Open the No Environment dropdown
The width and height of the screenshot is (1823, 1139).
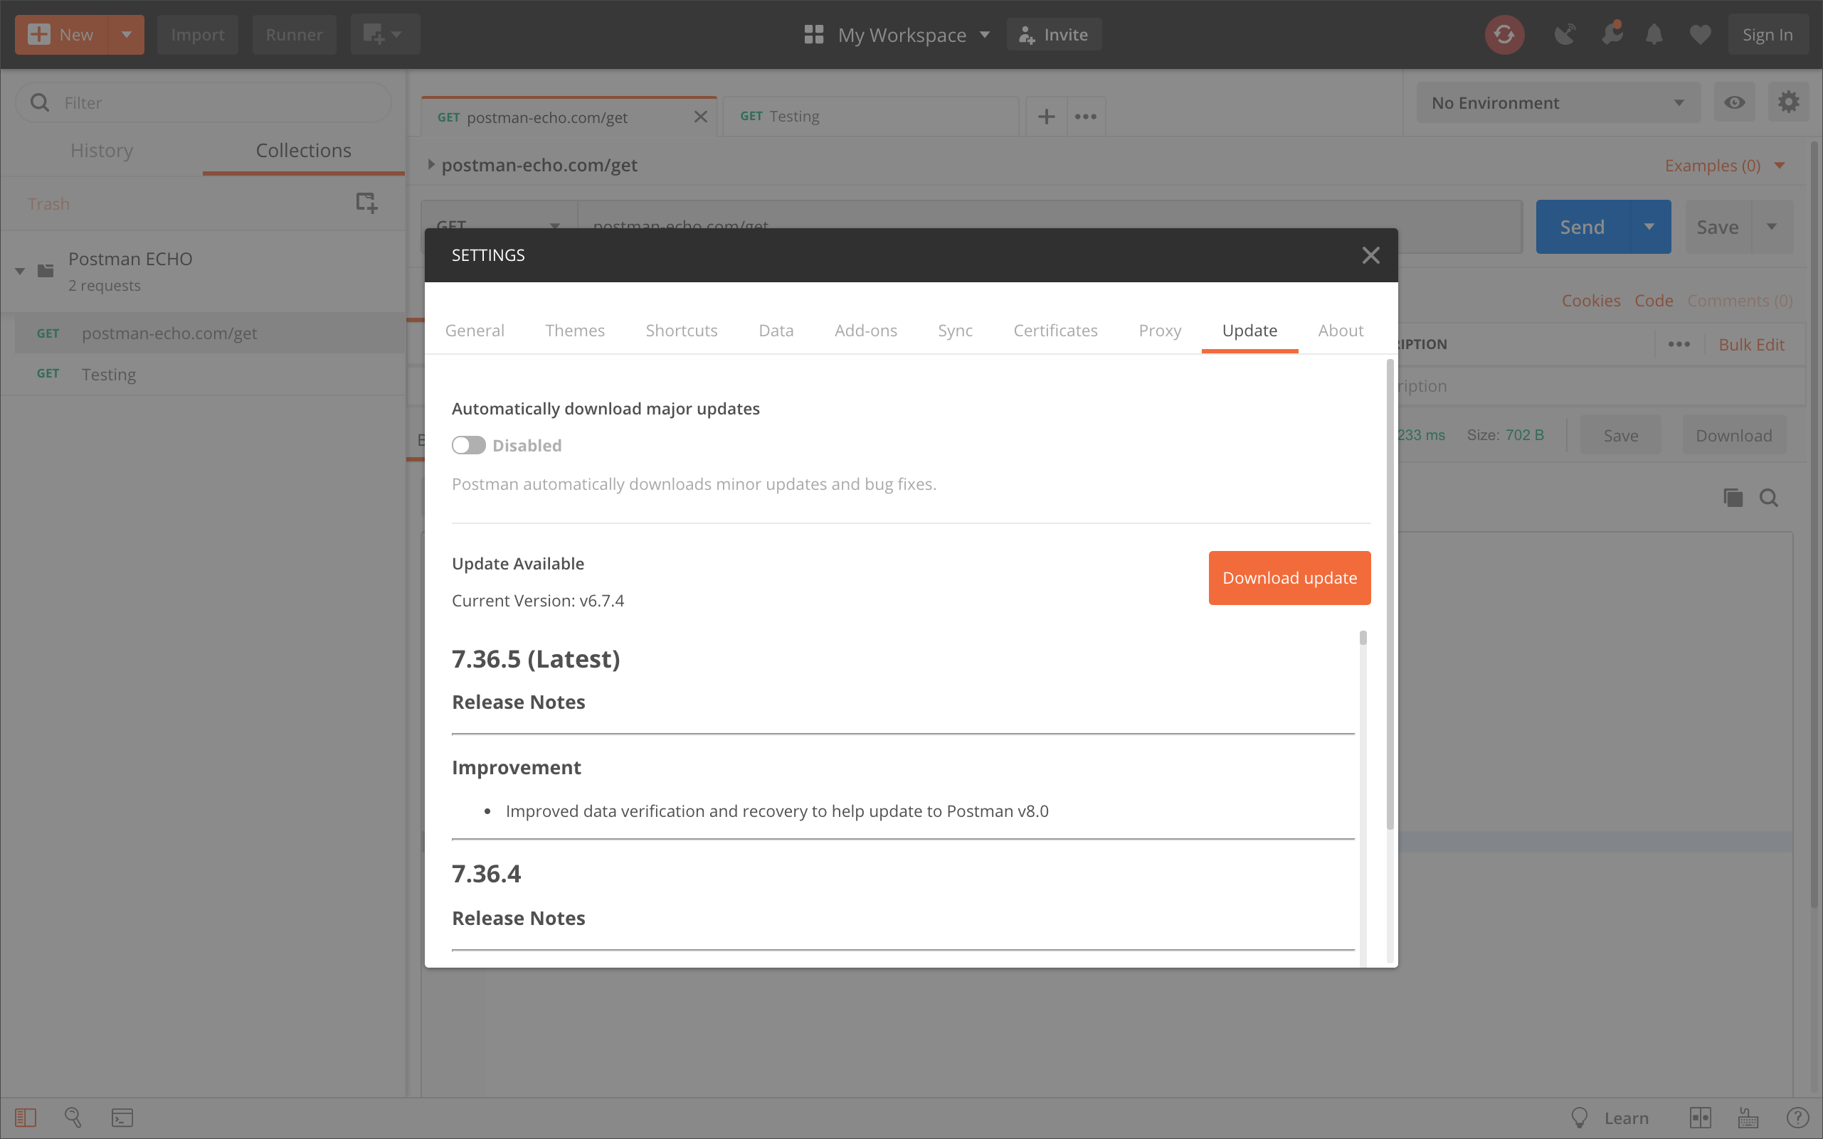[x=1558, y=102]
